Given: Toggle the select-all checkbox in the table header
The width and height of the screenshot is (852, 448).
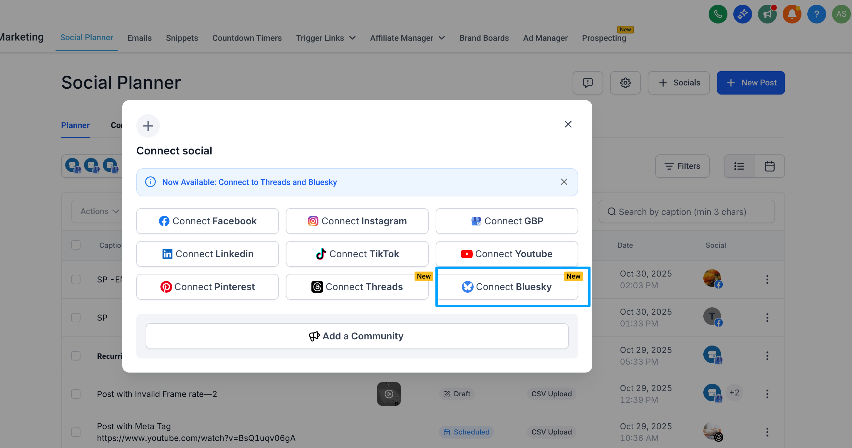Looking at the screenshot, I should (x=76, y=245).
